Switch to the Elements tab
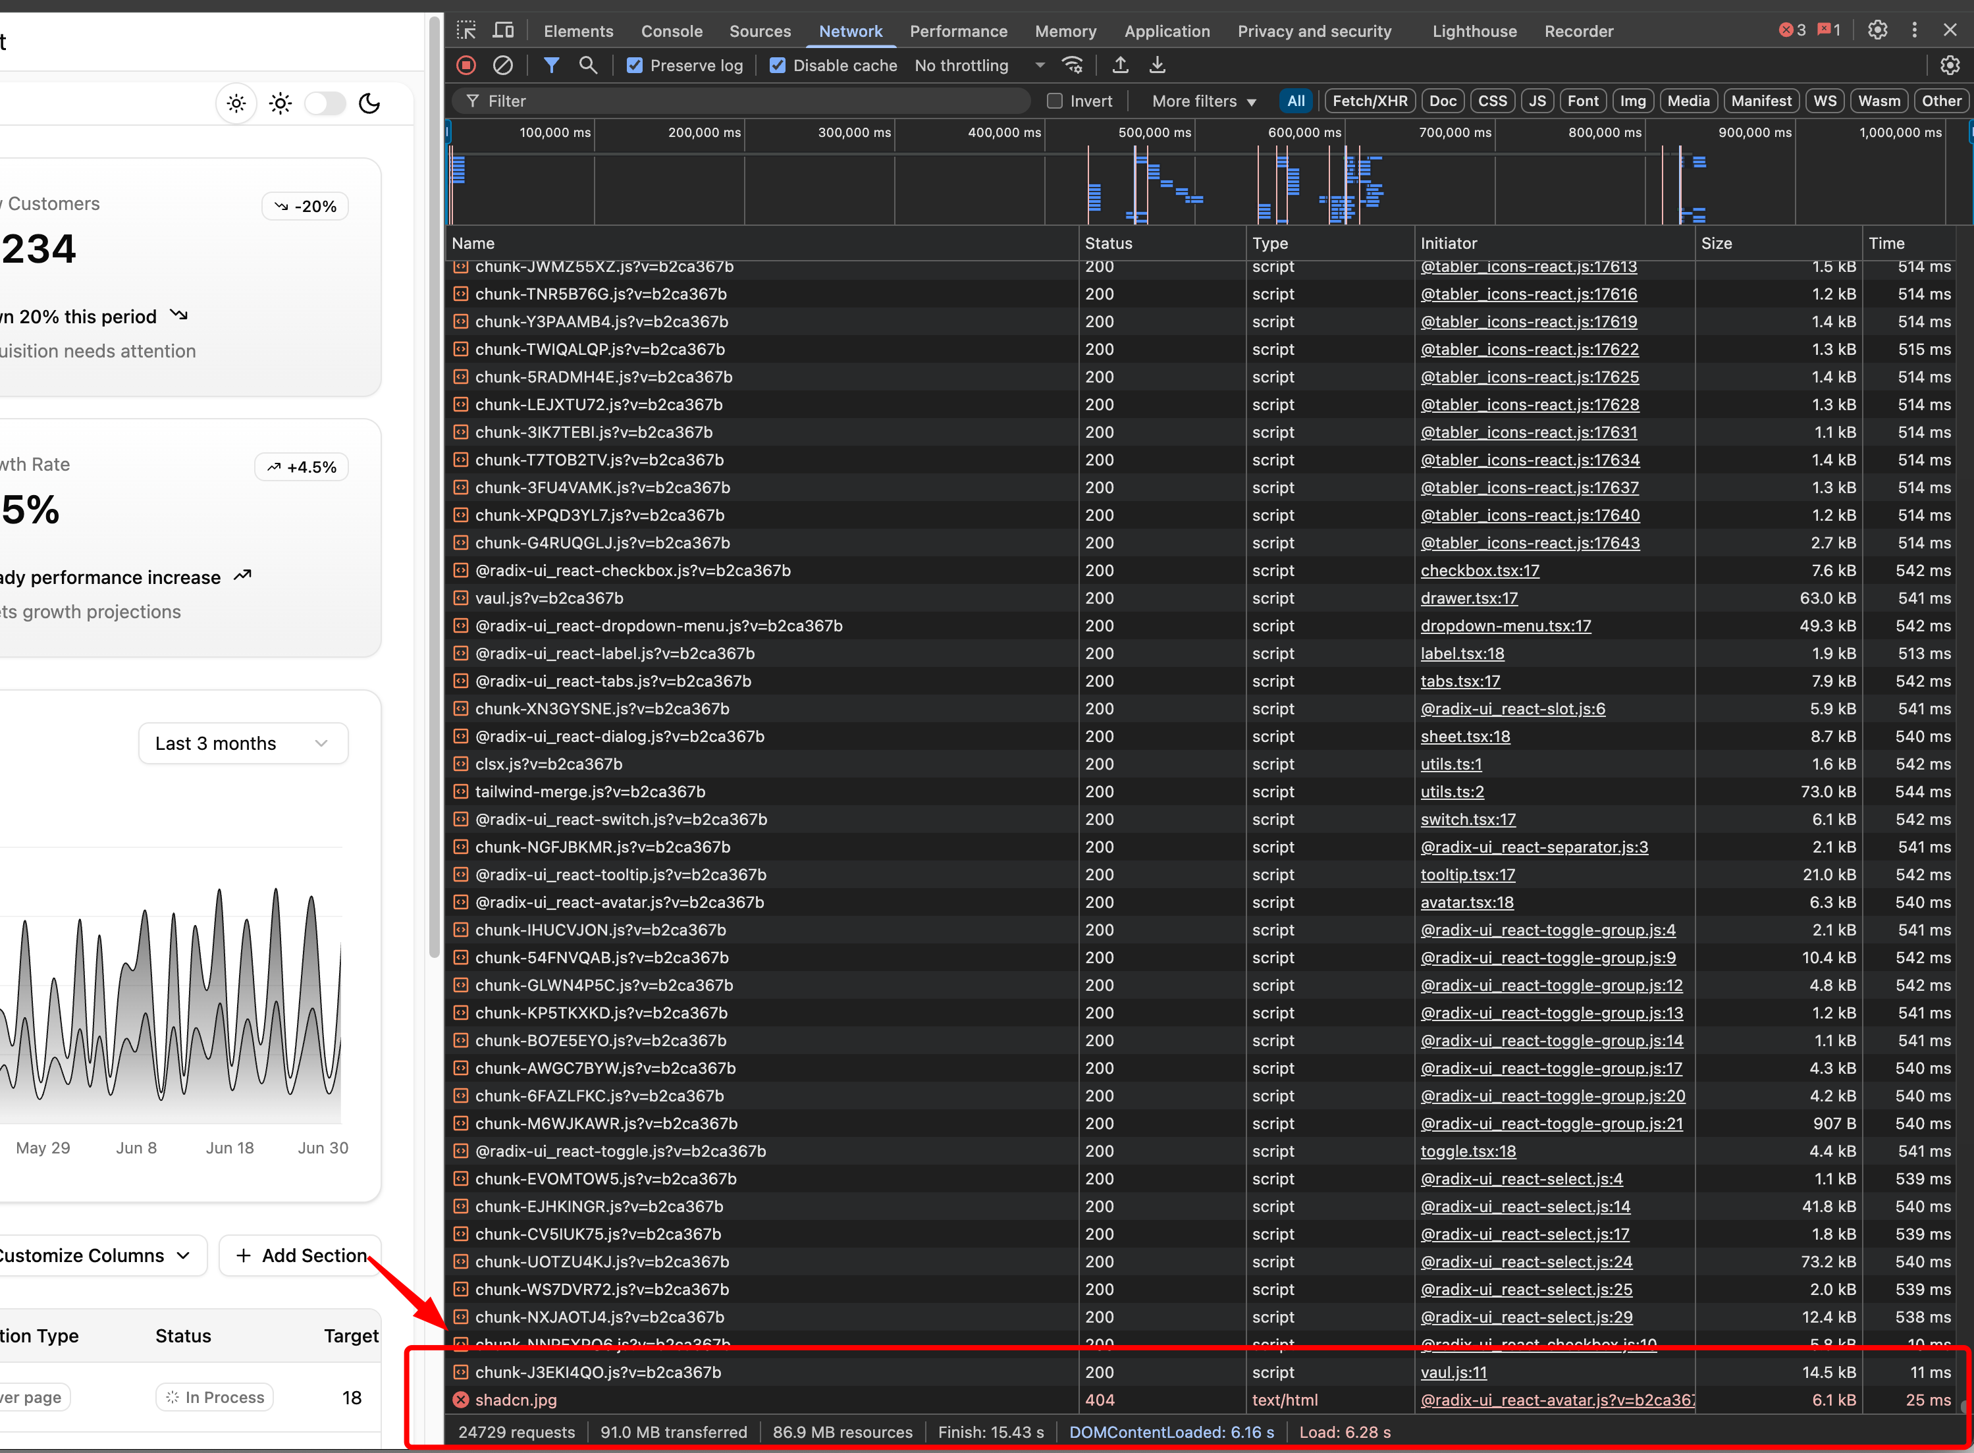The width and height of the screenshot is (1974, 1453). pos(578,31)
